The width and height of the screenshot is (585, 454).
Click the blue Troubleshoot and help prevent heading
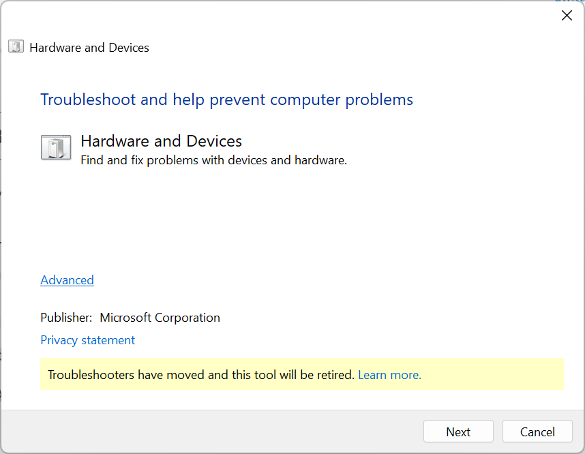[226, 100]
